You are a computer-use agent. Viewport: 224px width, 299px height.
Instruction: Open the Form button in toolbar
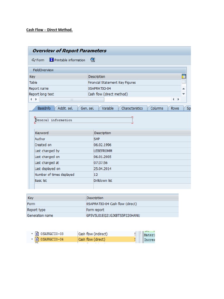coord(38,60)
